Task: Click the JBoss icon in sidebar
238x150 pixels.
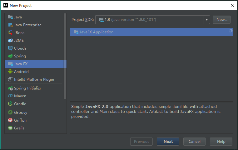Action: (10, 32)
